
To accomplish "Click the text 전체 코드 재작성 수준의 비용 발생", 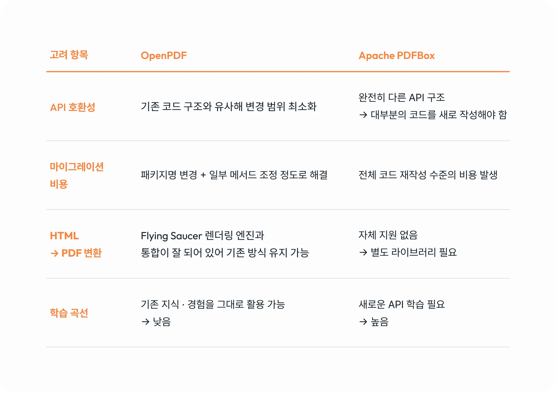I will click(x=428, y=175).
